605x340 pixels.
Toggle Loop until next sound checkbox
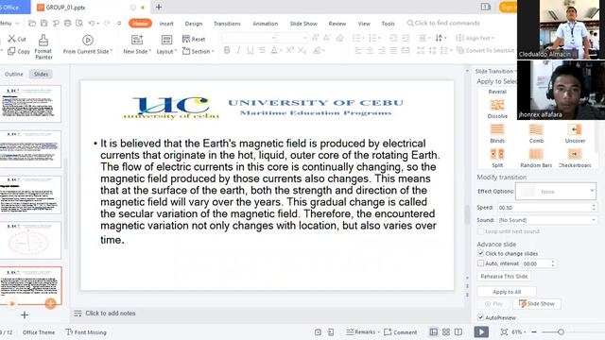[480, 231]
